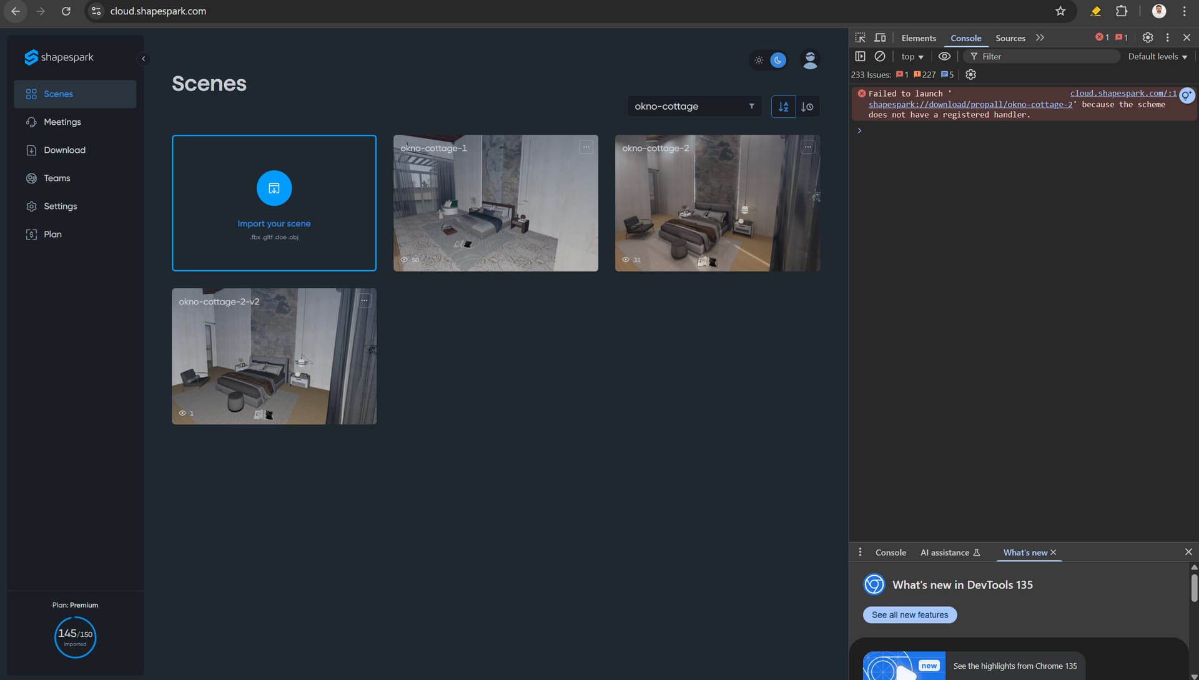Image resolution: width=1199 pixels, height=680 pixels.
Task: Switch theme to dark mode moon toggle
Action: coord(777,60)
